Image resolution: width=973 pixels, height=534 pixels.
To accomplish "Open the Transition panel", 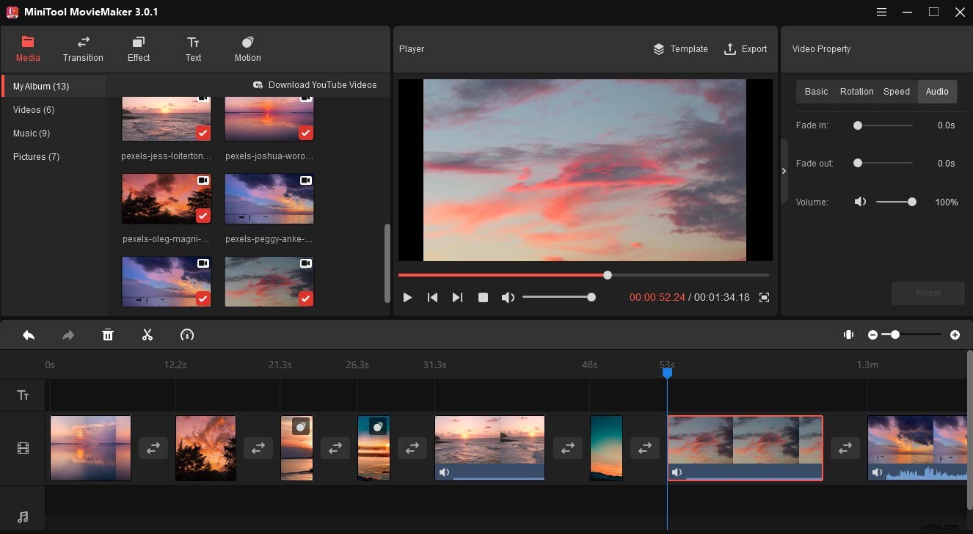I will tap(83, 48).
